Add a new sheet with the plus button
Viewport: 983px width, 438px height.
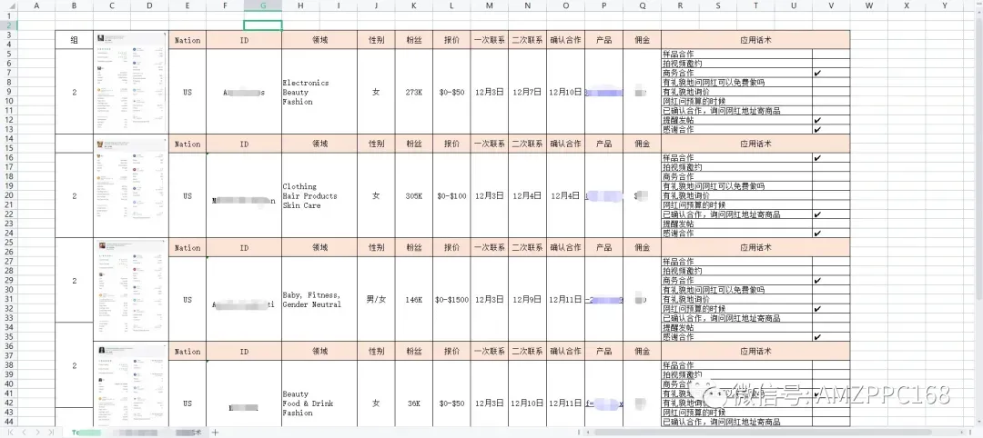coord(215,433)
